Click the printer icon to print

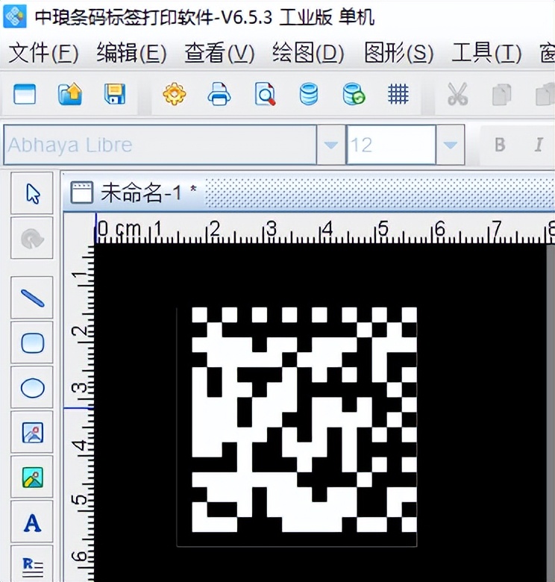coord(219,94)
